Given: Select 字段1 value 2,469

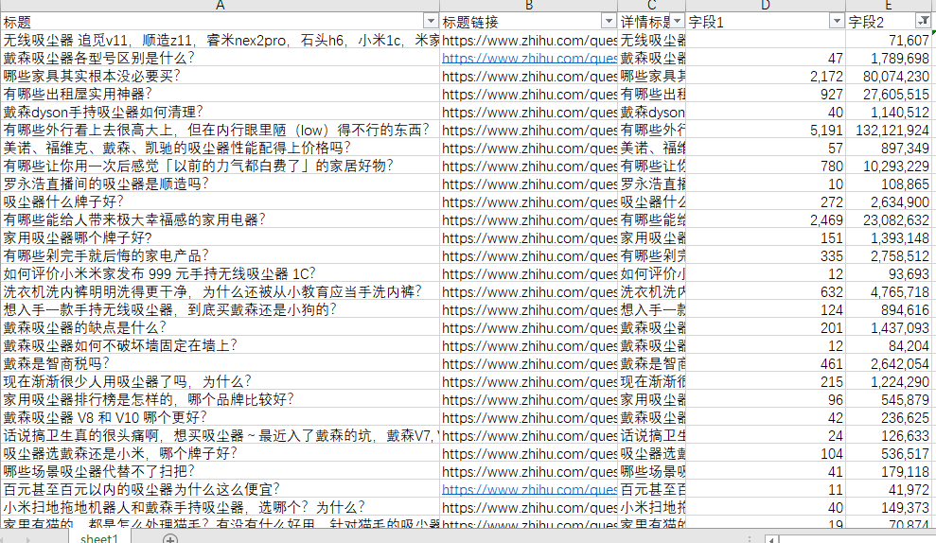Looking at the screenshot, I should (x=766, y=220).
